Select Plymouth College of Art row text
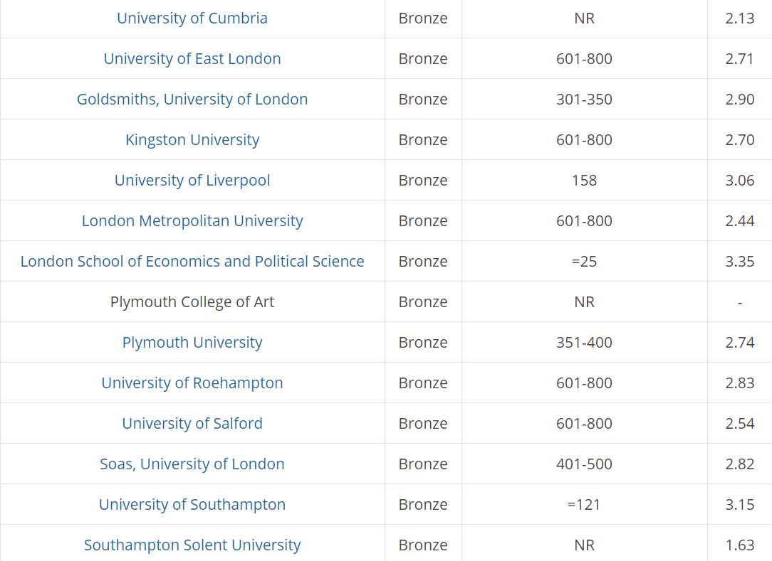Image resolution: width=772 pixels, height=561 pixels. point(192,302)
